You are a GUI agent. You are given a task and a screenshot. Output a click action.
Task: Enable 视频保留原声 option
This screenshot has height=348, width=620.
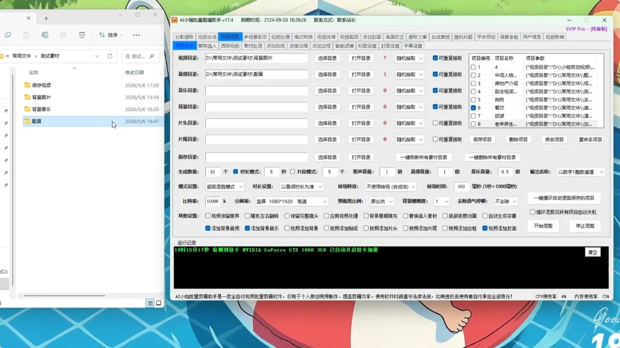pyautogui.click(x=207, y=216)
